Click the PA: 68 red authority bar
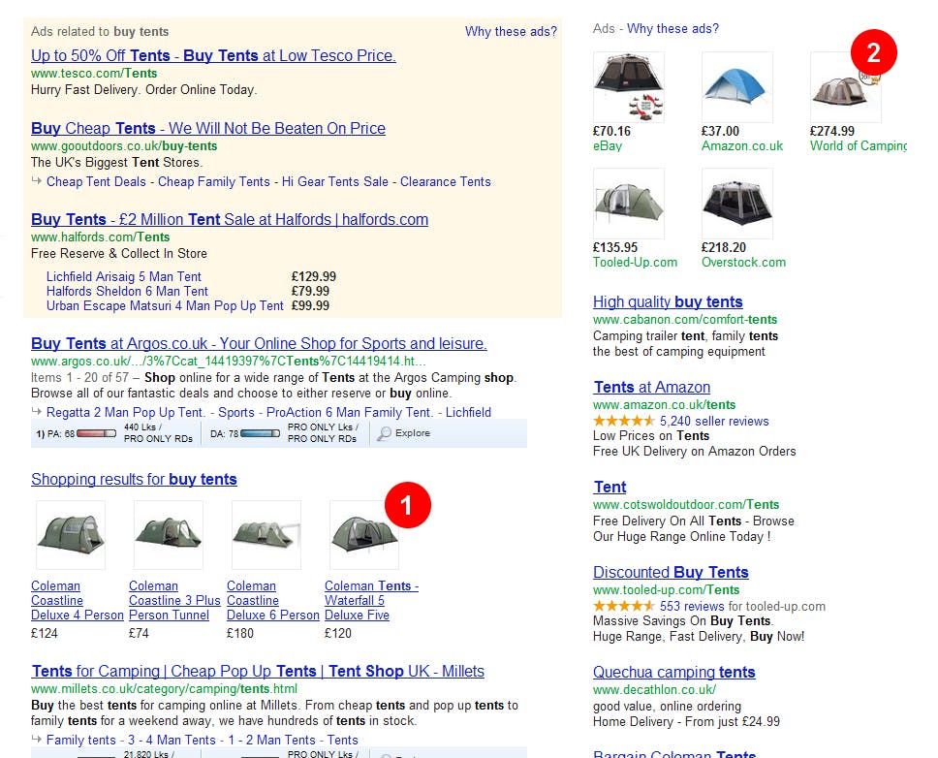Viewport: 938px width, 758px height. (x=96, y=433)
